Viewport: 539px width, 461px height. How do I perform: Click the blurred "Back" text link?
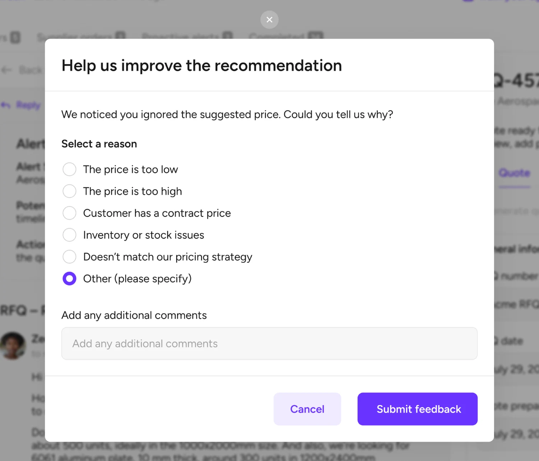click(31, 70)
